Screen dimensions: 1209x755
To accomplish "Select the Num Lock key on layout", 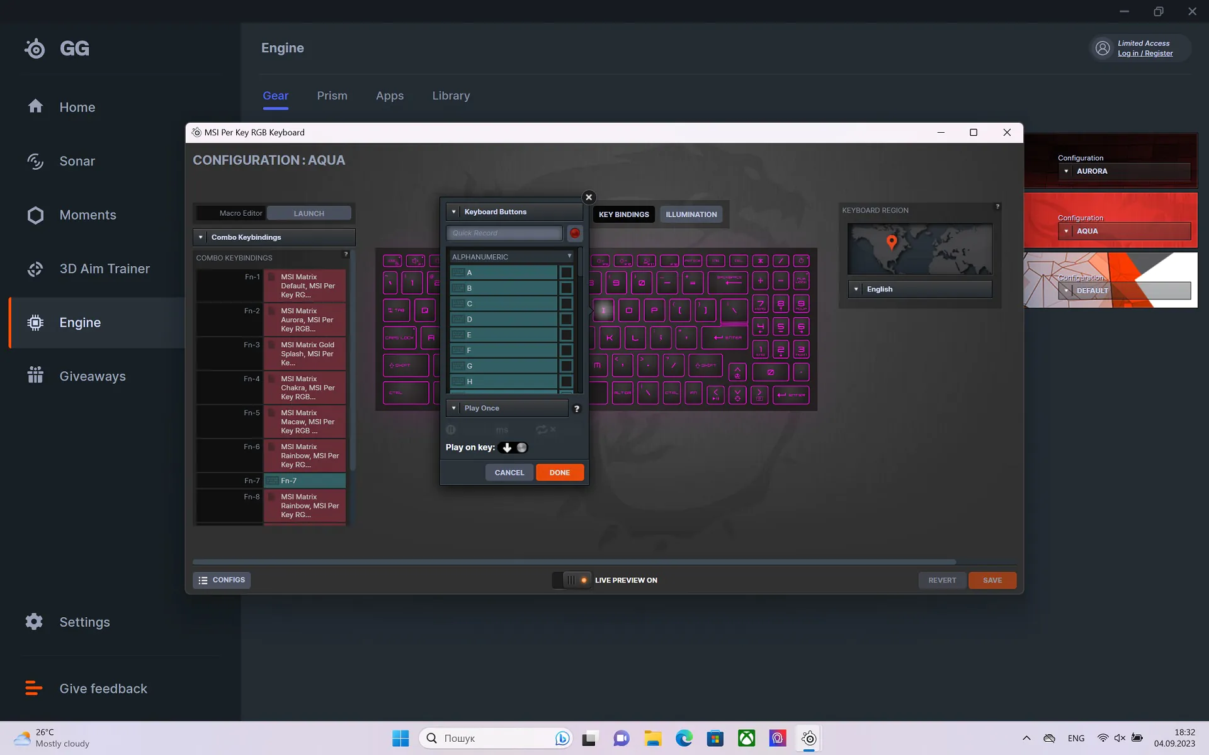I will (x=801, y=281).
